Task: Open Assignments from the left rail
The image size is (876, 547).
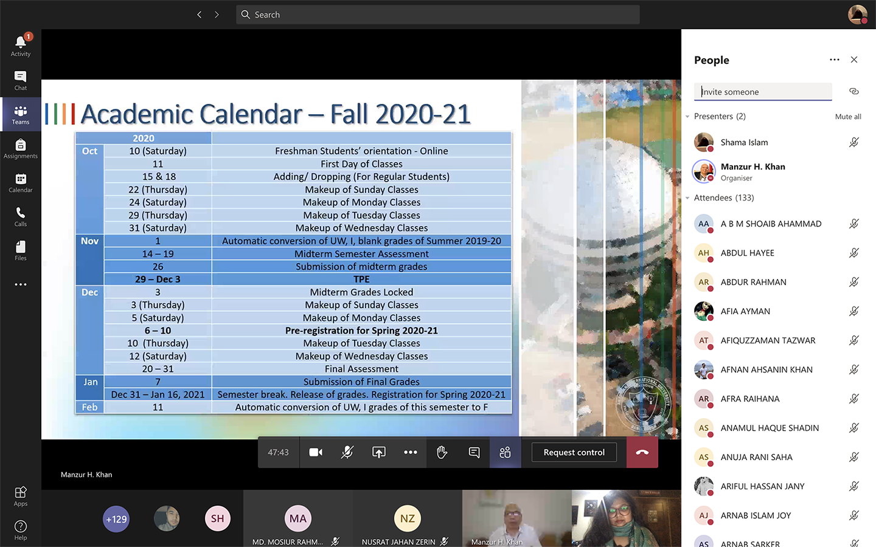Action: coord(21,148)
